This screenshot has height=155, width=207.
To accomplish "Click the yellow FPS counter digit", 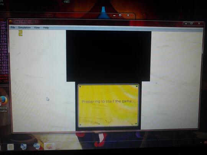I will [20, 33].
